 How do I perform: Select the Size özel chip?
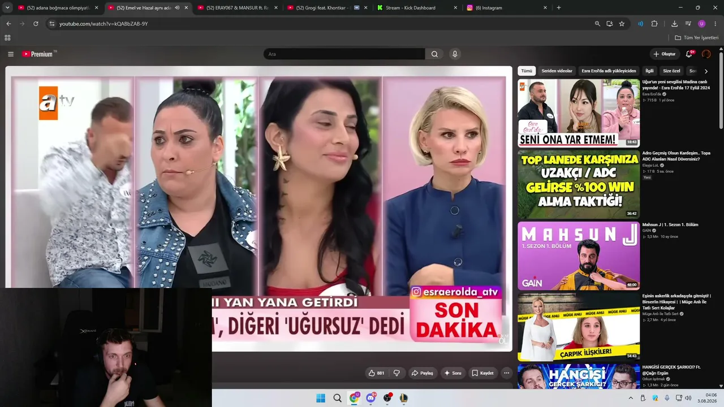[x=671, y=71]
